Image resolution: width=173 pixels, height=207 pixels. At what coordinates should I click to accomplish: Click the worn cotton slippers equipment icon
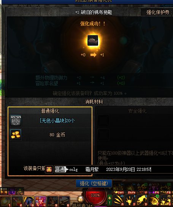click(93, 40)
